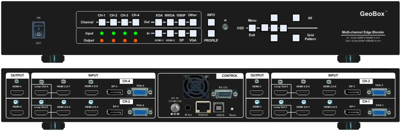Click the VGA-1 connector
Image resolution: width=401 pixels, height=133 pixels.
[x=379, y=112]
